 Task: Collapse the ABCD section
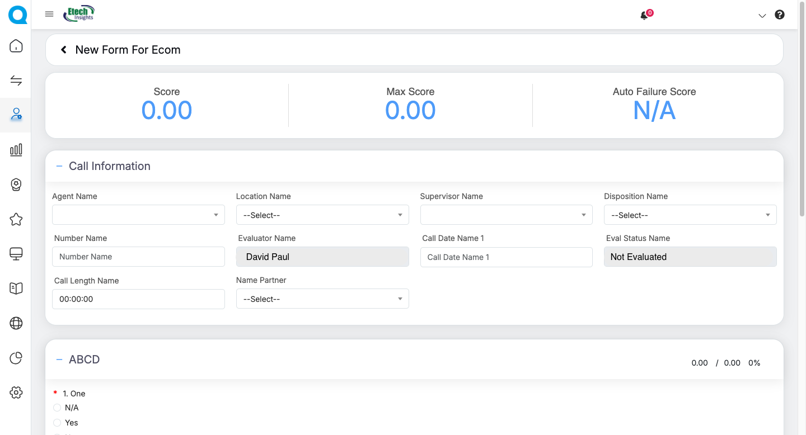59,360
